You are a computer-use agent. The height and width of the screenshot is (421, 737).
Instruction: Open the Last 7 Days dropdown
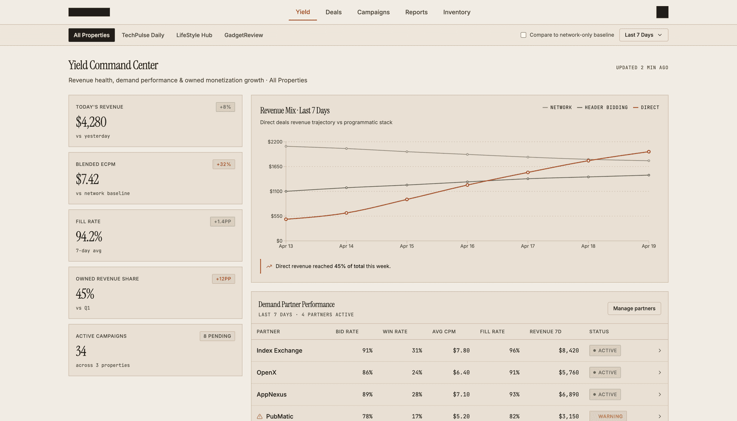643,35
